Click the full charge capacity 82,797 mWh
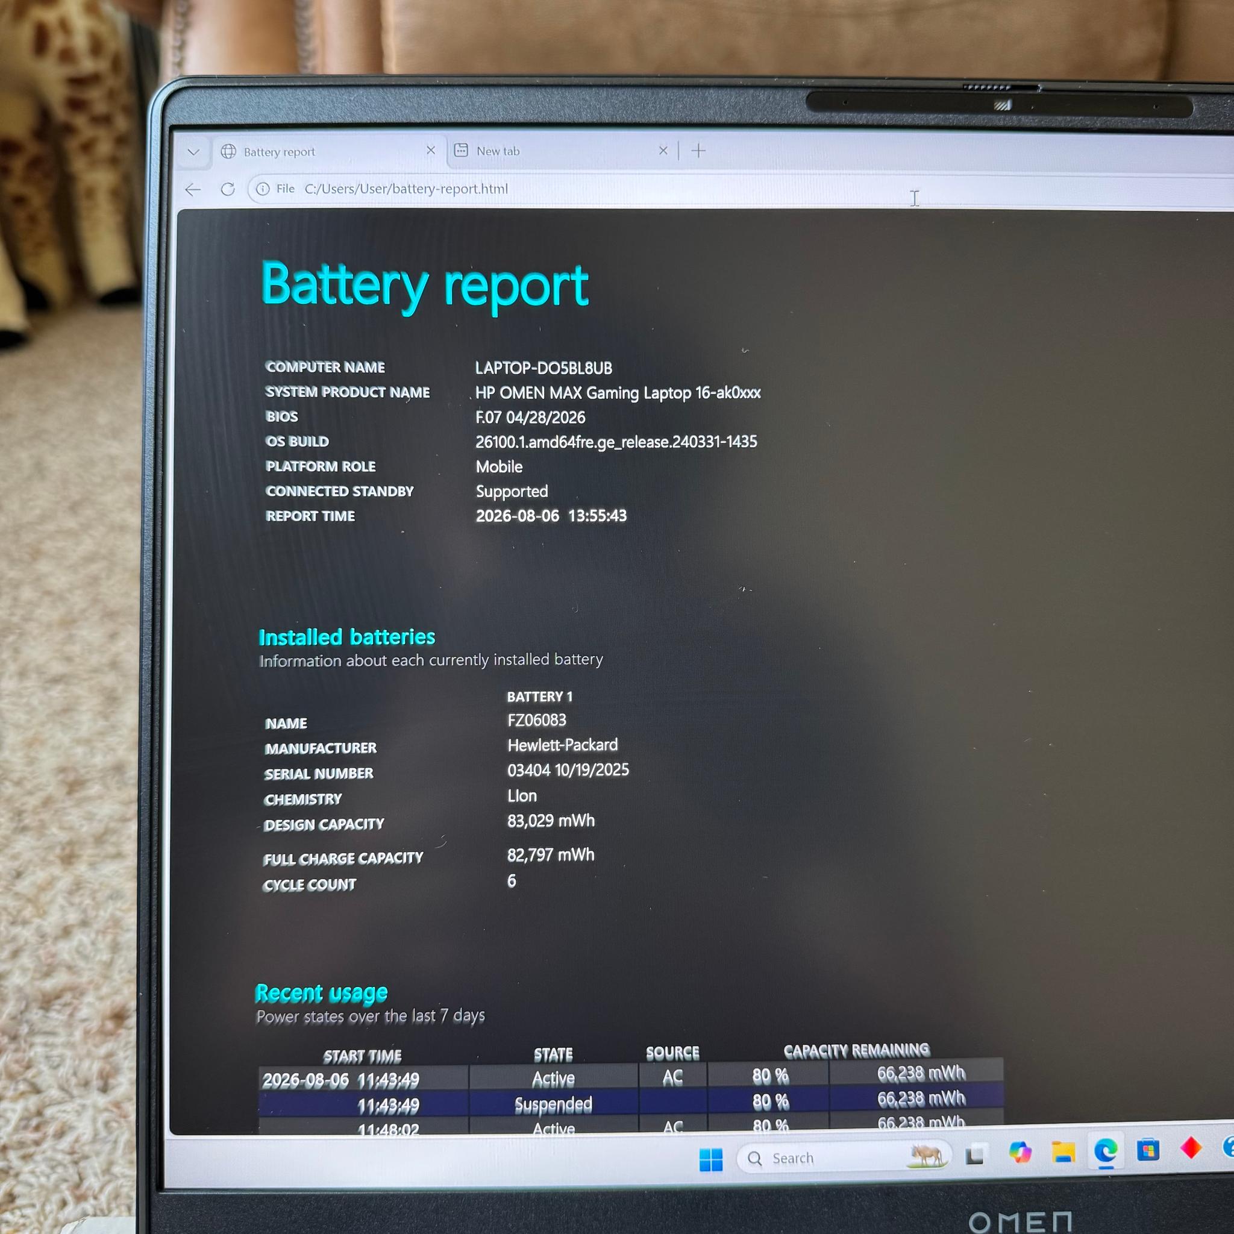This screenshot has width=1234, height=1234. [x=551, y=855]
